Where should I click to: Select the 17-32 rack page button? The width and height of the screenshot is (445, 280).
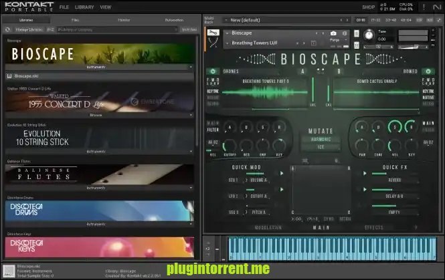click(375, 20)
